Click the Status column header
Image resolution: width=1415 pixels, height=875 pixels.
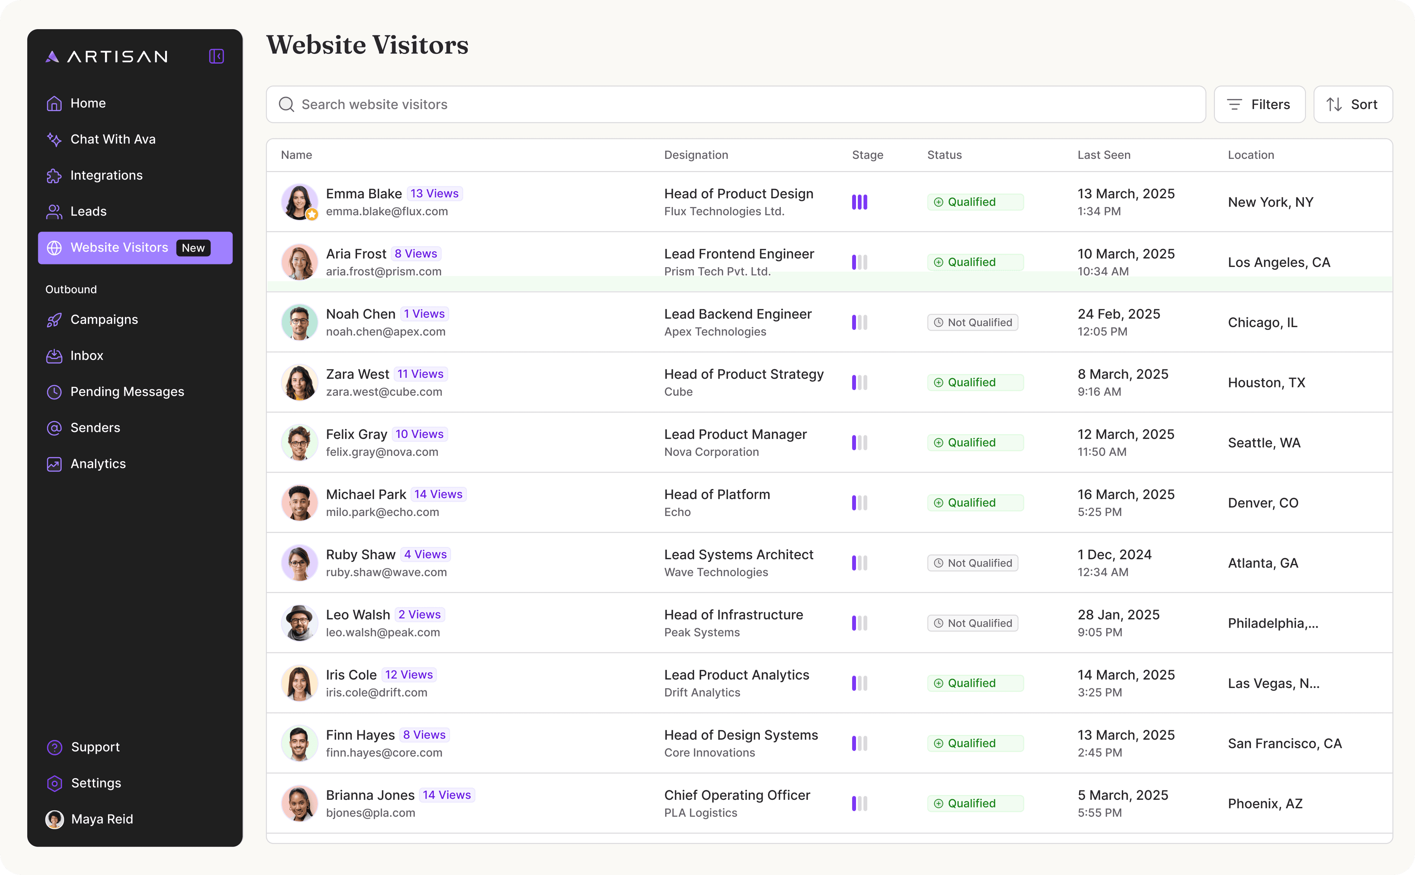click(x=944, y=155)
